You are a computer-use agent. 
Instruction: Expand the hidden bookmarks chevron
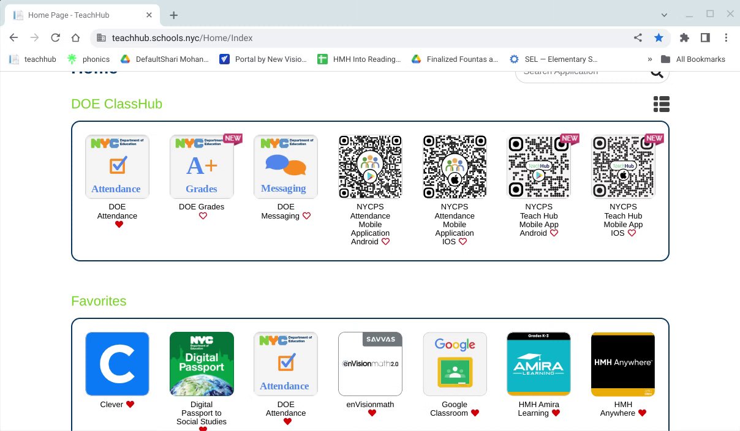(649, 59)
